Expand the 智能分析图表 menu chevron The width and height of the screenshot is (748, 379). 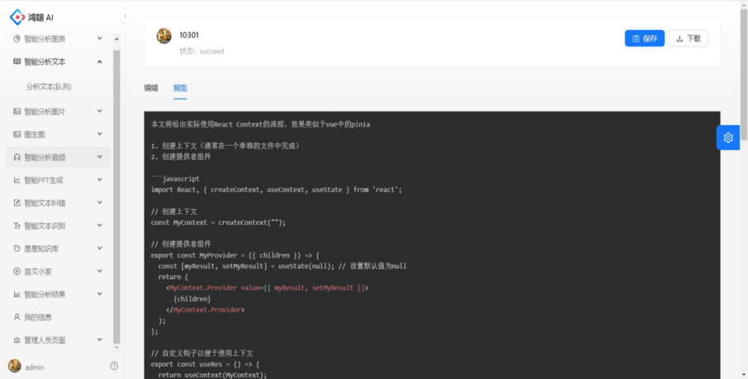100,38
